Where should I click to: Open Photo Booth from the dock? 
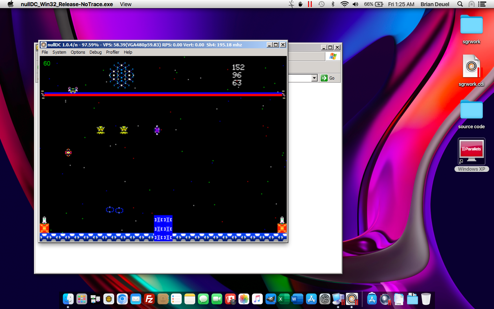coord(230,299)
